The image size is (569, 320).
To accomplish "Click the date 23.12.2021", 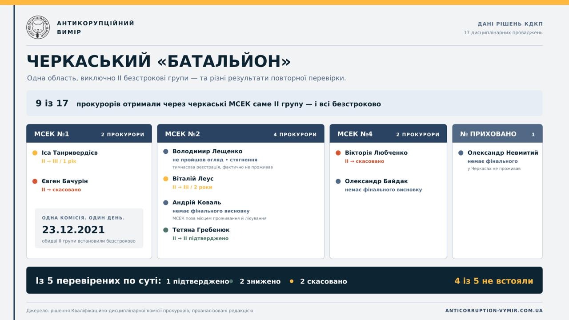I will pyautogui.click(x=73, y=230).
